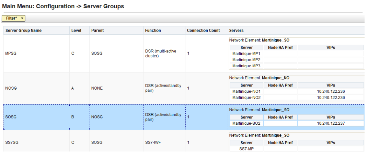The width and height of the screenshot is (368, 157).
Task: Click the Function column header
Action: coord(153,31)
